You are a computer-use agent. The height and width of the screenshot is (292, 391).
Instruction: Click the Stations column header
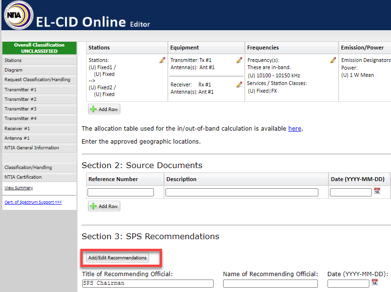coord(127,48)
